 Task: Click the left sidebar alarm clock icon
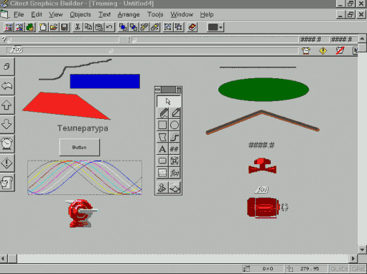(7, 143)
